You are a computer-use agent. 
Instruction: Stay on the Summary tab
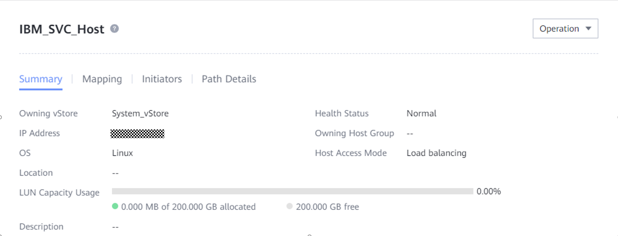coord(41,79)
